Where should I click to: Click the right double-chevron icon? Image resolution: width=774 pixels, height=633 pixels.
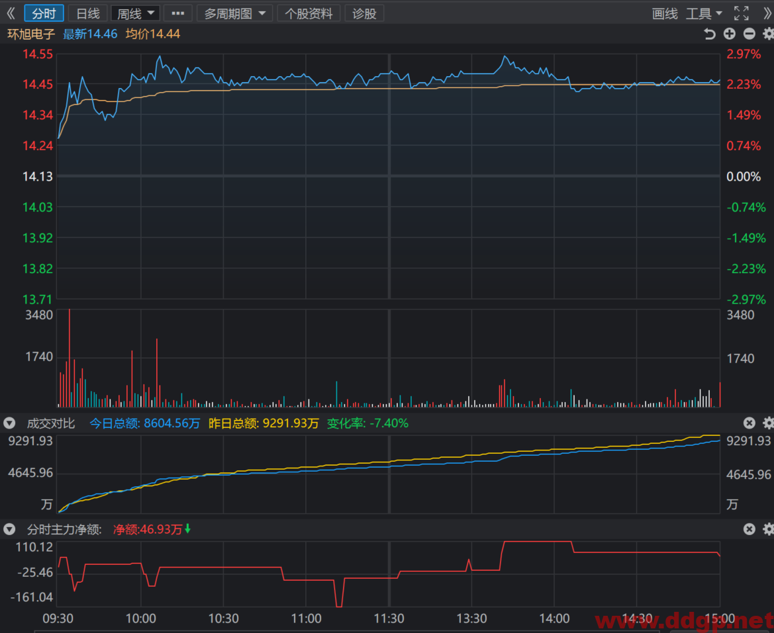pos(767,13)
